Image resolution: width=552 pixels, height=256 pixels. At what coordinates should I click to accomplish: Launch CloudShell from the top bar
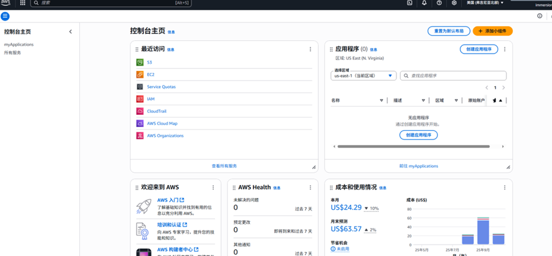(410, 3)
